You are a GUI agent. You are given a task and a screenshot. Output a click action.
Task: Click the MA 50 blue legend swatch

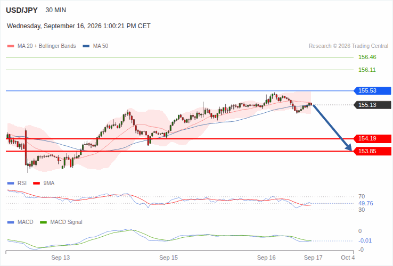point(86,46)
